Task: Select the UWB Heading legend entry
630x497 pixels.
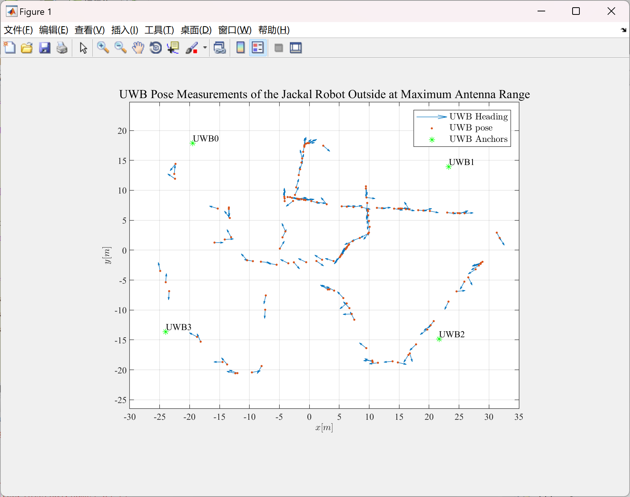Action: click(x=462, y=116)
